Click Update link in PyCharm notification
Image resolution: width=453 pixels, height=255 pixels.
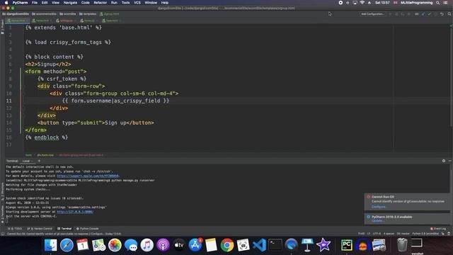(x=377, y=221)
